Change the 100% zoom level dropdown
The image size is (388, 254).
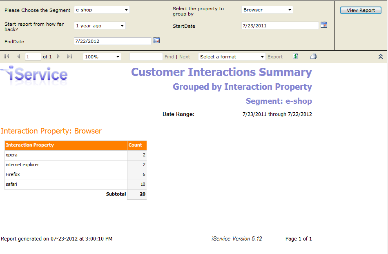[102, 57]
